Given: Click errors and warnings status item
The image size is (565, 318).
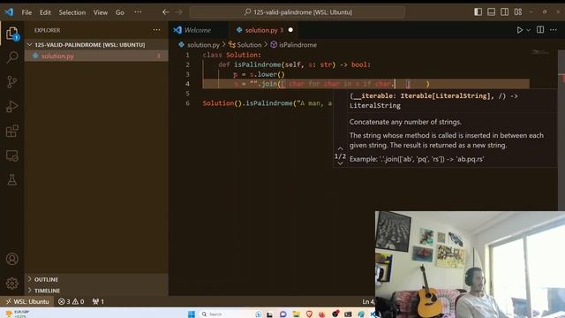Looking at the screenshot, I should 71,301.
